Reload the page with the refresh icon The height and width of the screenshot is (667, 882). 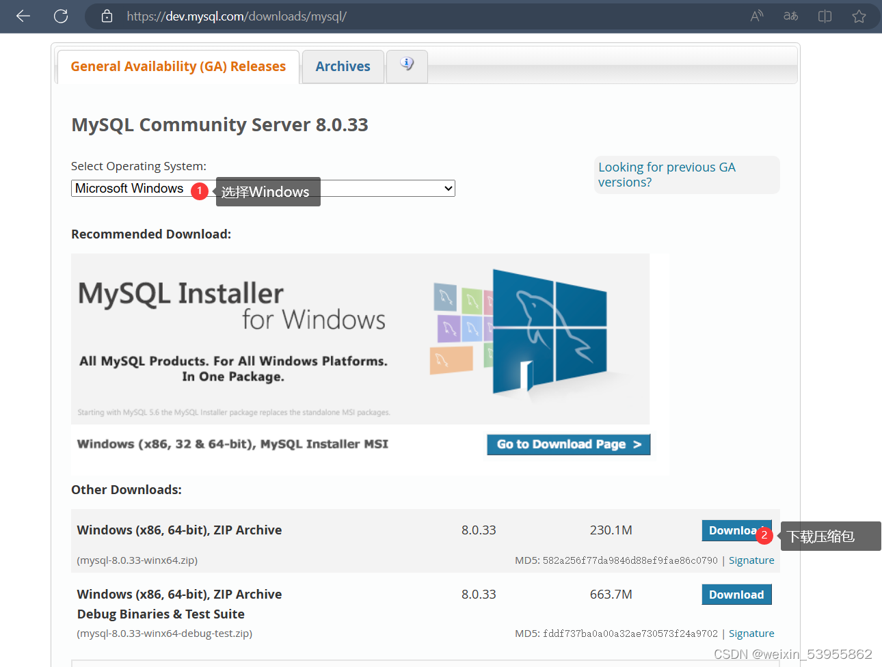[x=61, y=16]
